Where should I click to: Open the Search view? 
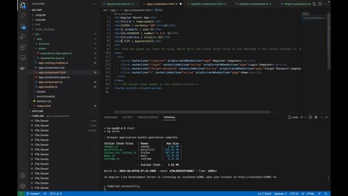[x=23, y=15]
